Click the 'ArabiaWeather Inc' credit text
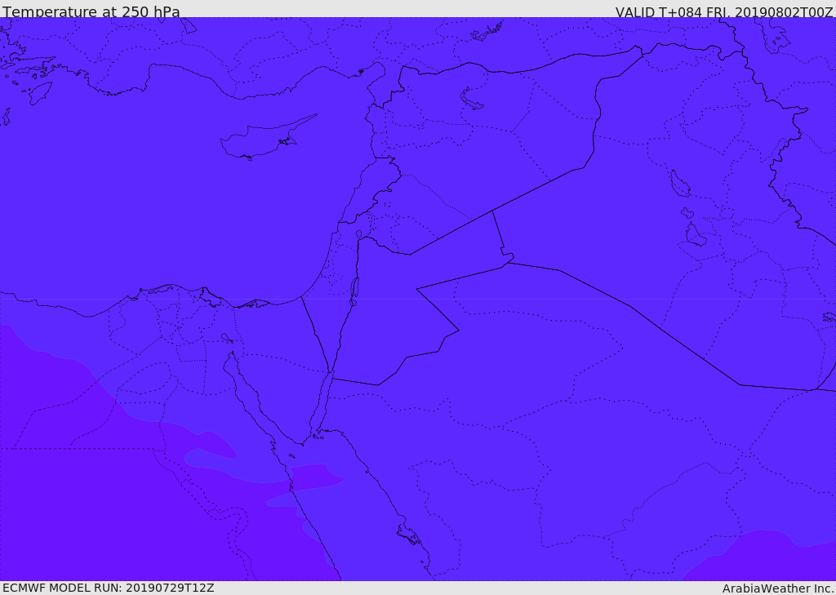836x595 pixels. pyautogui.click(x=778, y=588)
